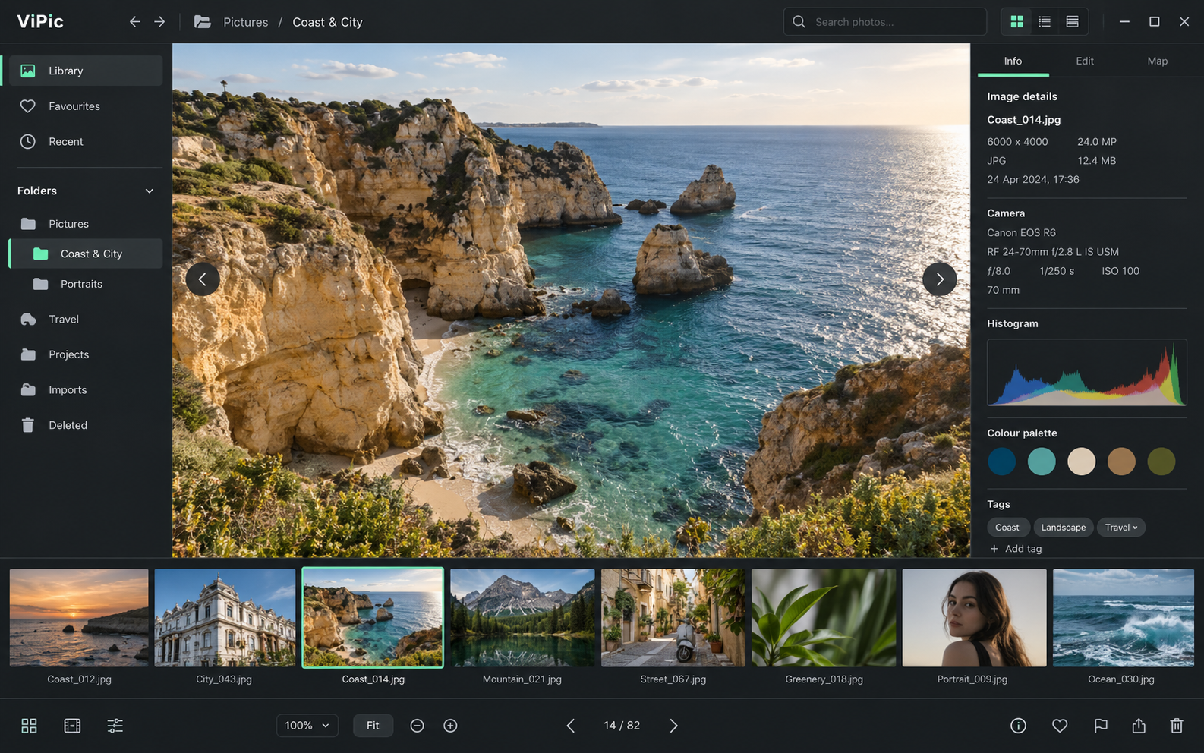Toggle image info circle icon
This screenshot has height=753, width=1204.
[x=1019, y=726]
